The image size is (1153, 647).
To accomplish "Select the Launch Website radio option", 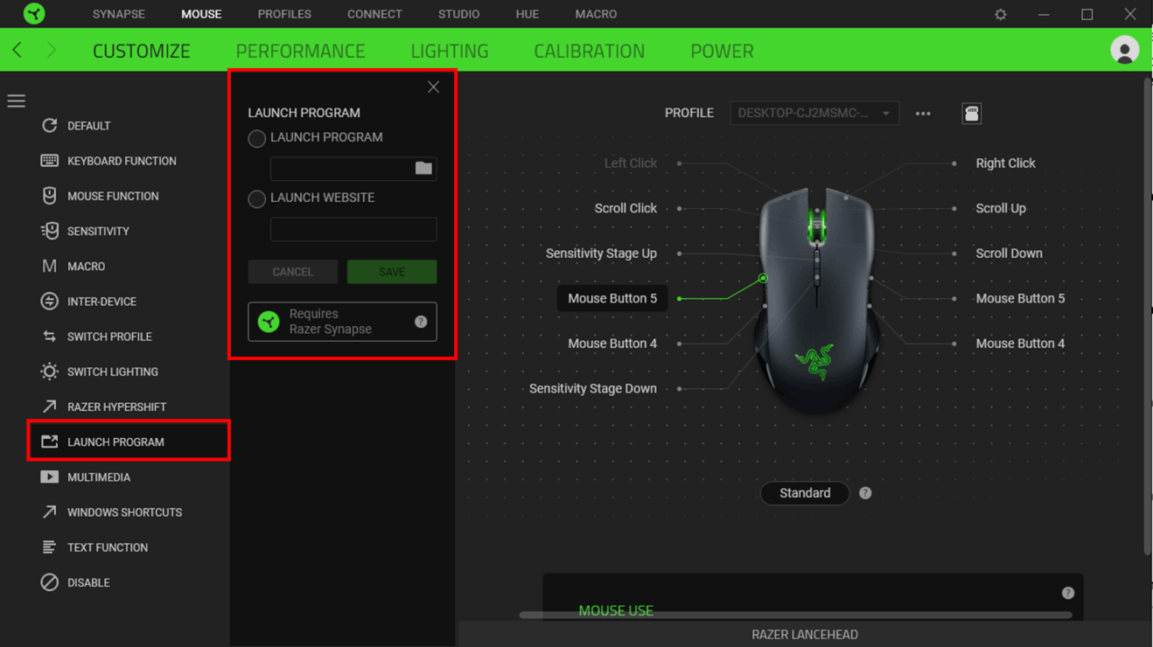I will pos(256,198).
